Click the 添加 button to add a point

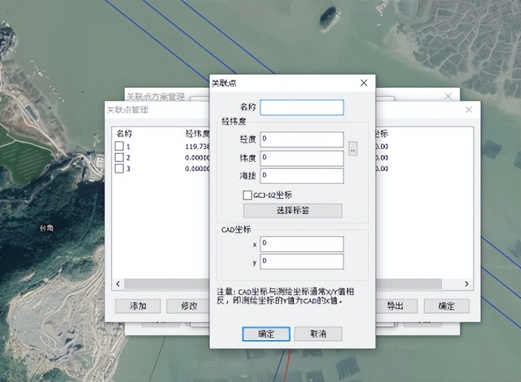pyautogui.click(x=138, y=306)
